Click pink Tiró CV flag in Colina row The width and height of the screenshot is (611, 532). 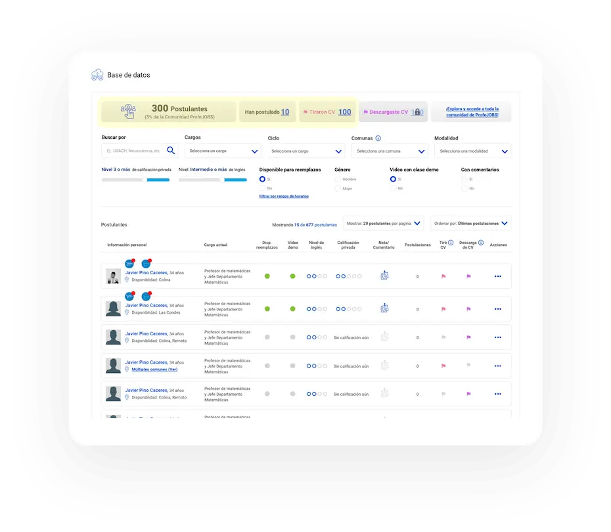443,276
